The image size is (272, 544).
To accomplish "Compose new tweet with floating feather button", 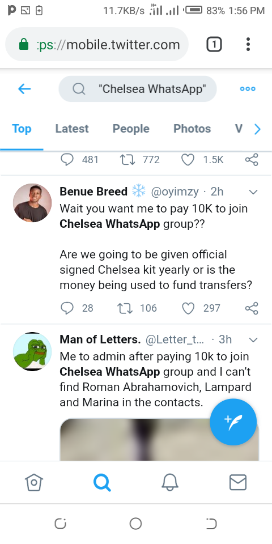I will 233,422.
